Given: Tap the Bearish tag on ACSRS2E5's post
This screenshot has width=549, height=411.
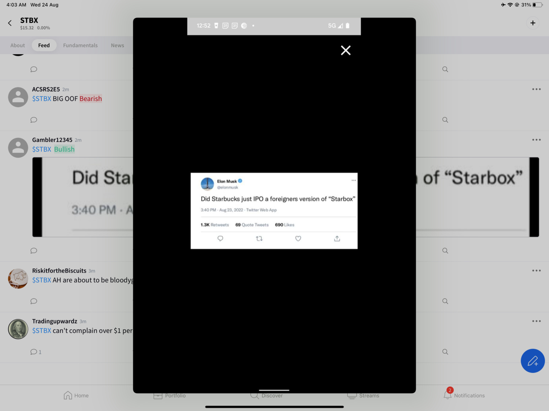Looking at the screenshot, I should [91, 99].
